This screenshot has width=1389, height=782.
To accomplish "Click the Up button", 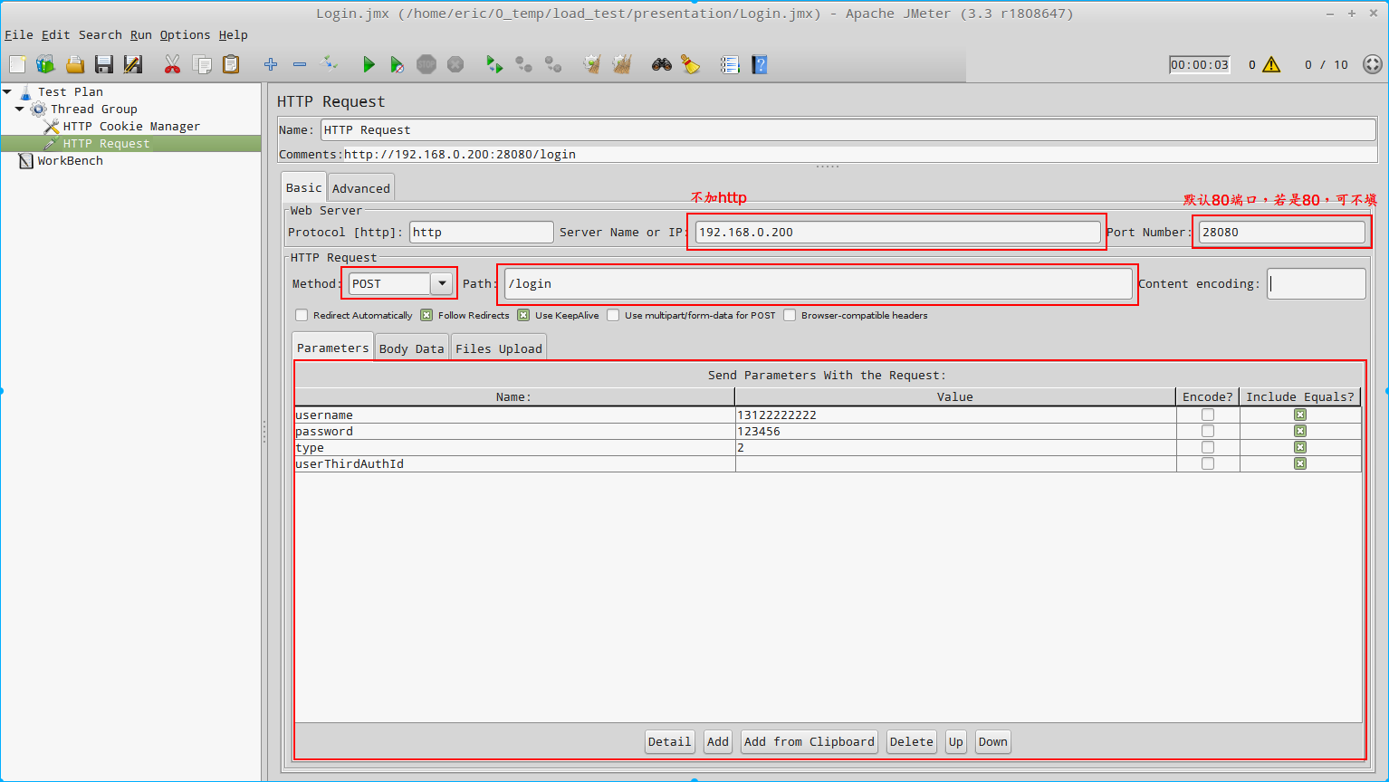I will [x=956, y=741].
